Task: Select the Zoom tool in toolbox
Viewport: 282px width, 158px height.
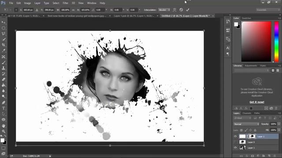Action: point(4,132)
